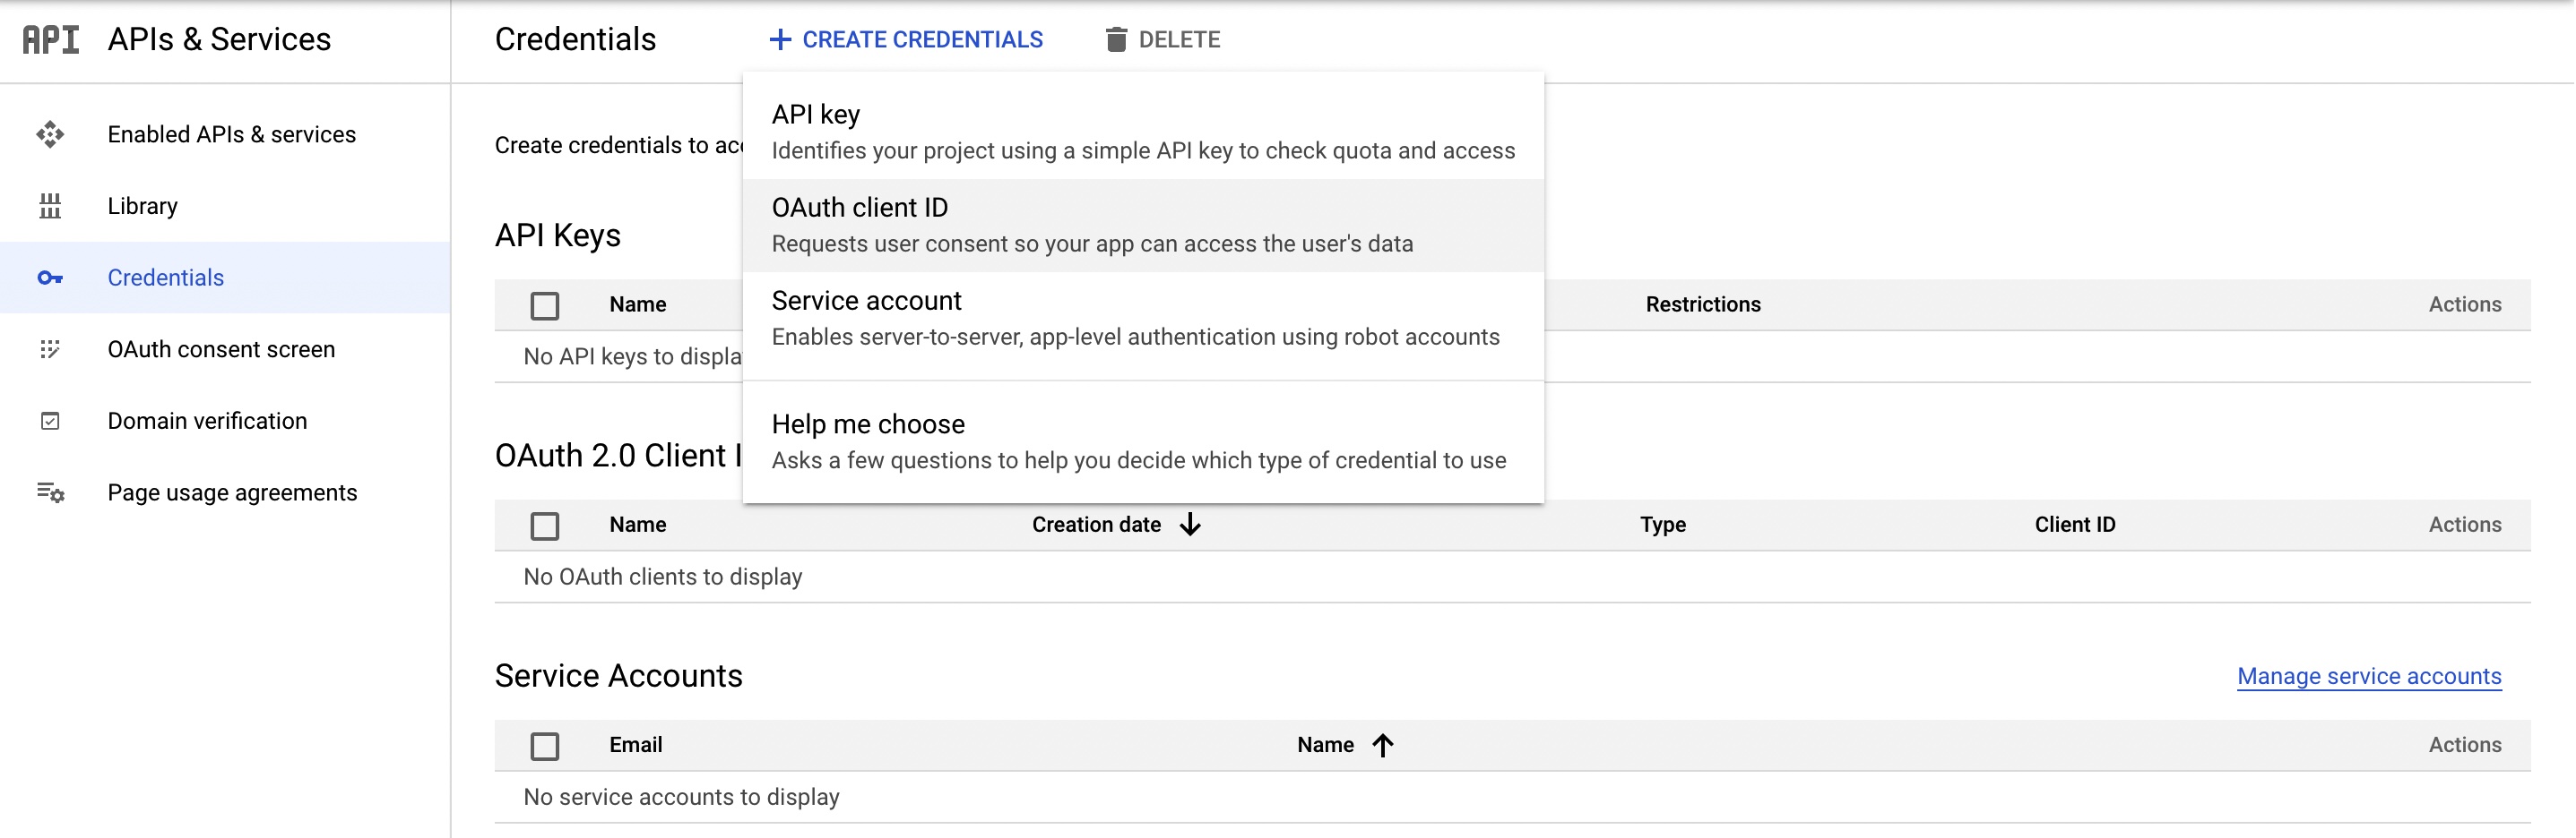The image size is (2576, 838).
Task: Click the Email column header
Action: 636,745
